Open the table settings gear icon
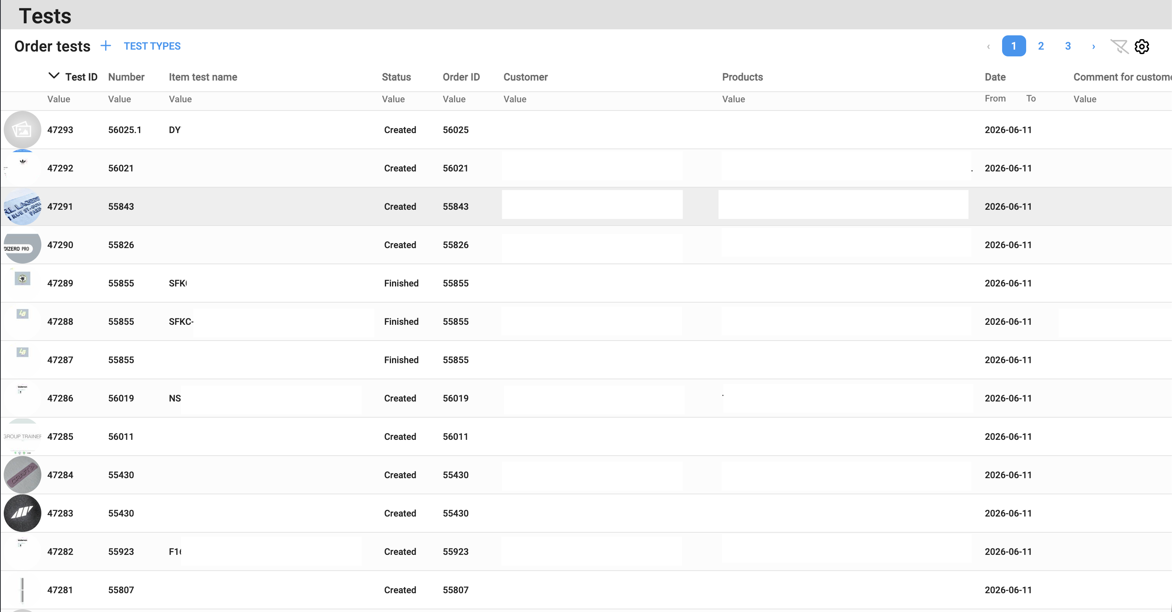1172x612 pixels. tap(1142, 46)
